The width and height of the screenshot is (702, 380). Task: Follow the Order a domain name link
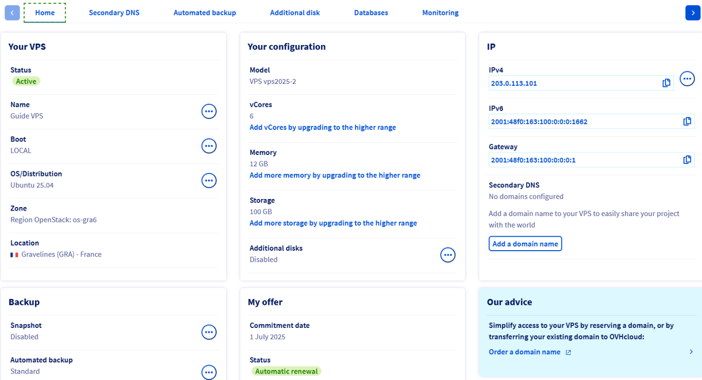(x=524, y=352)
